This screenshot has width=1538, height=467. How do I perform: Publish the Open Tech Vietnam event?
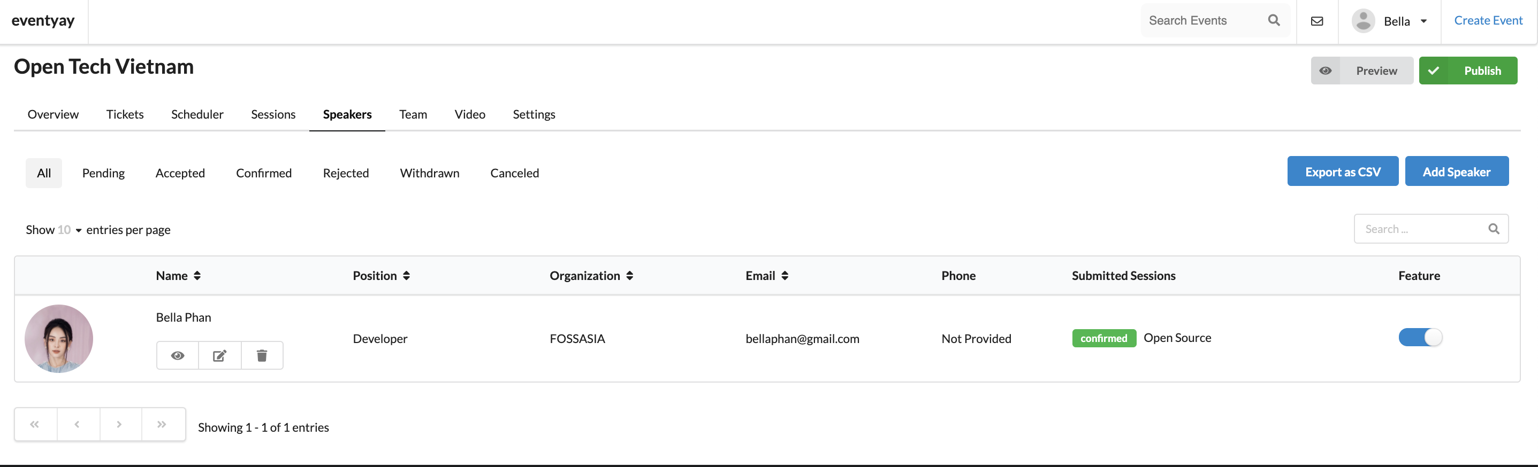[1467, 71]
